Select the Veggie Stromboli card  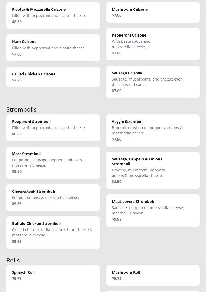click(x=153, y=130)
